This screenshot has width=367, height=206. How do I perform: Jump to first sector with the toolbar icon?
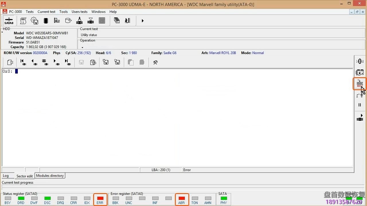pos(23,62)
